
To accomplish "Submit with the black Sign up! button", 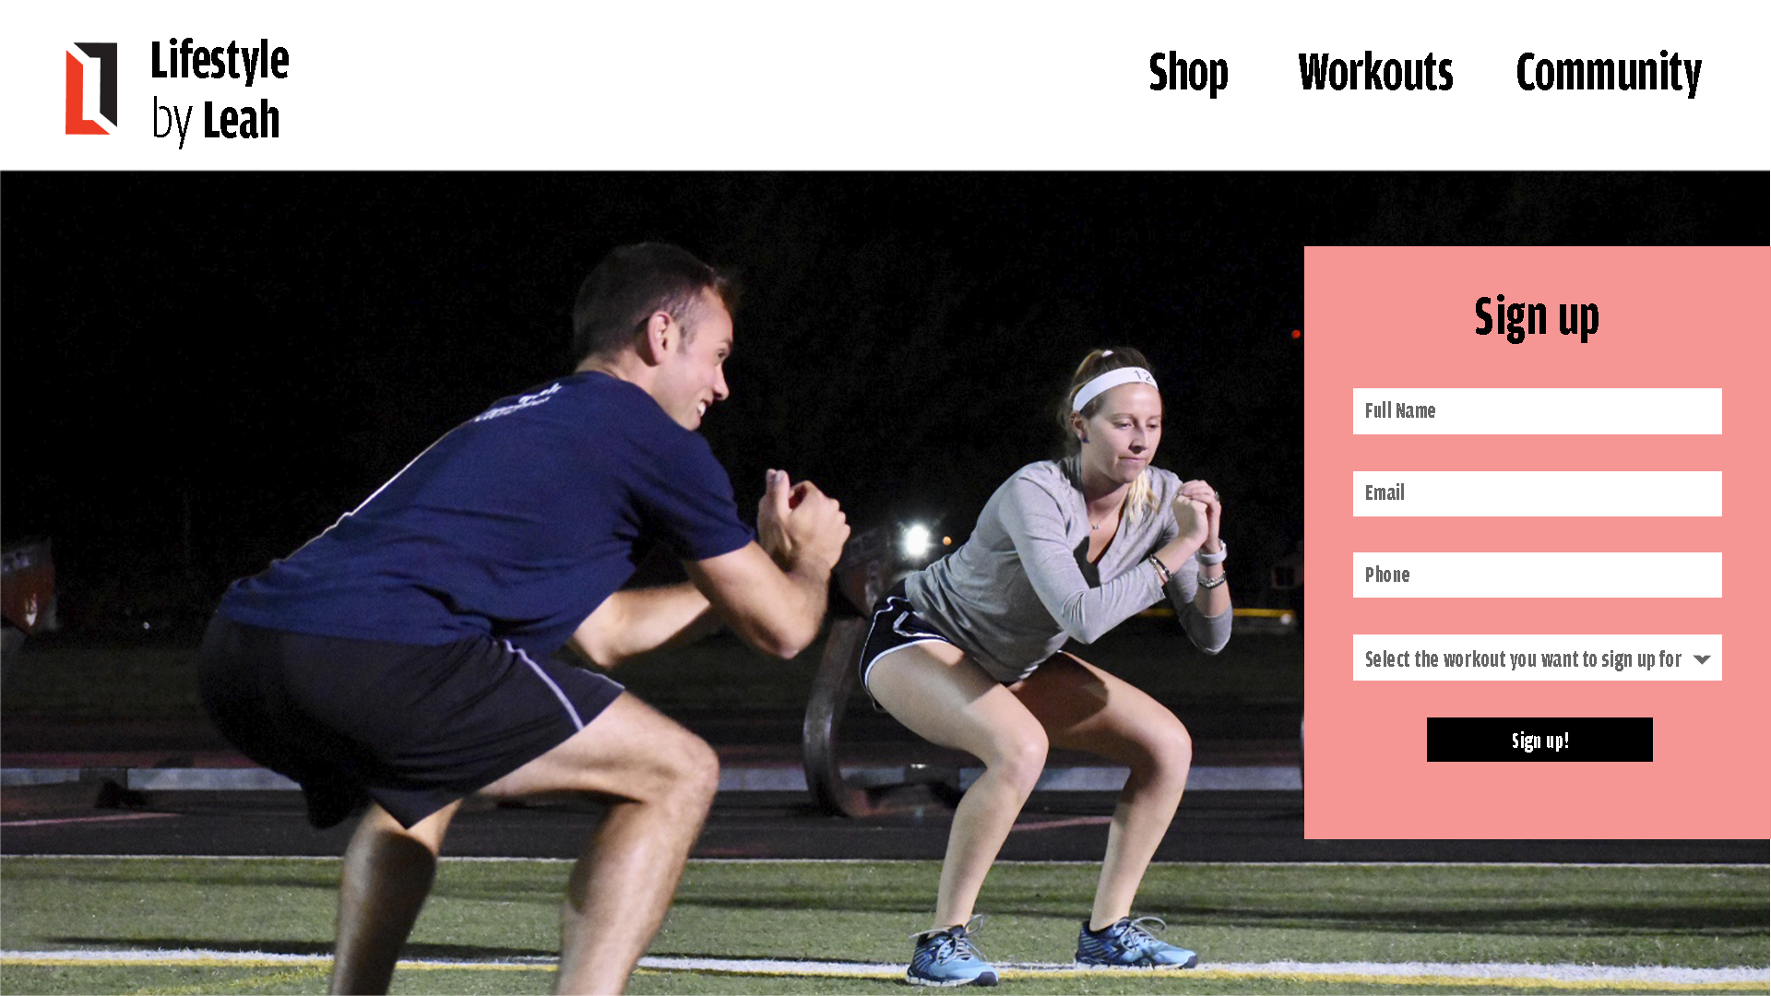I will pos(1539,740).
